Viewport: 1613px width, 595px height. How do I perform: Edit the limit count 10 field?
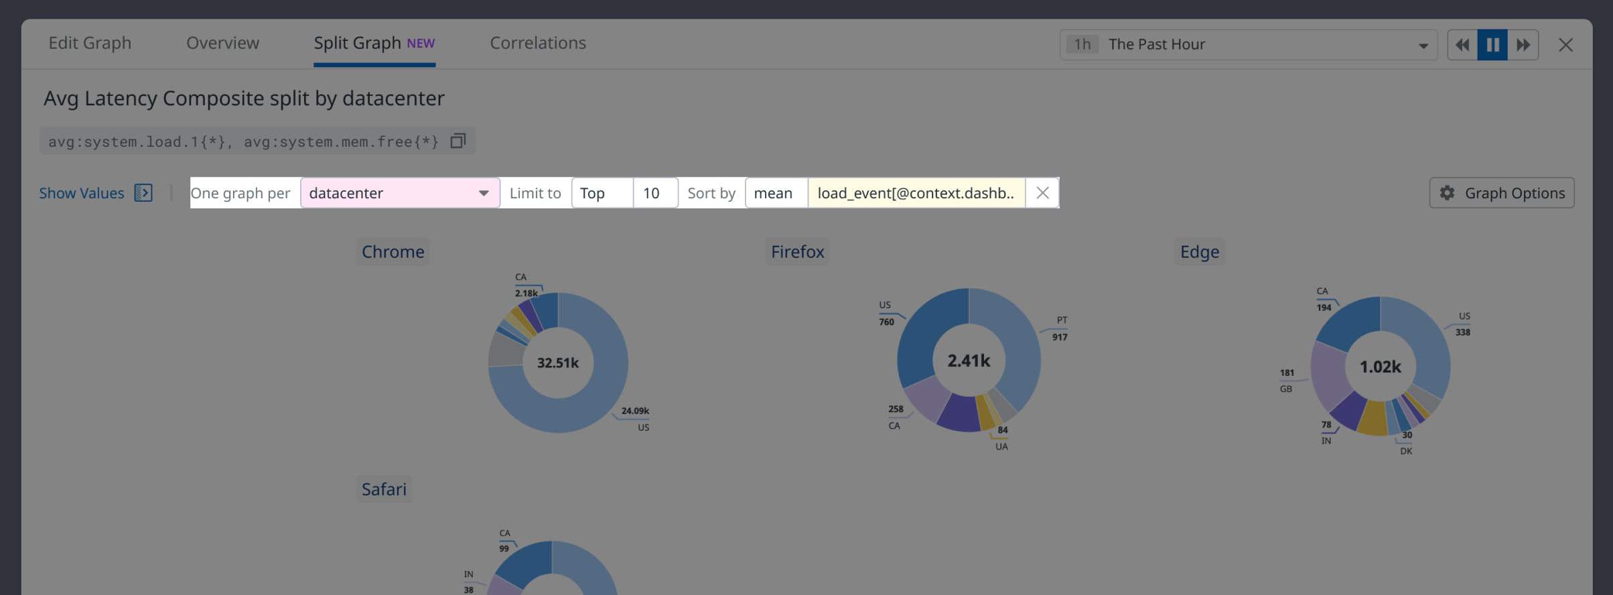point(656,193)
